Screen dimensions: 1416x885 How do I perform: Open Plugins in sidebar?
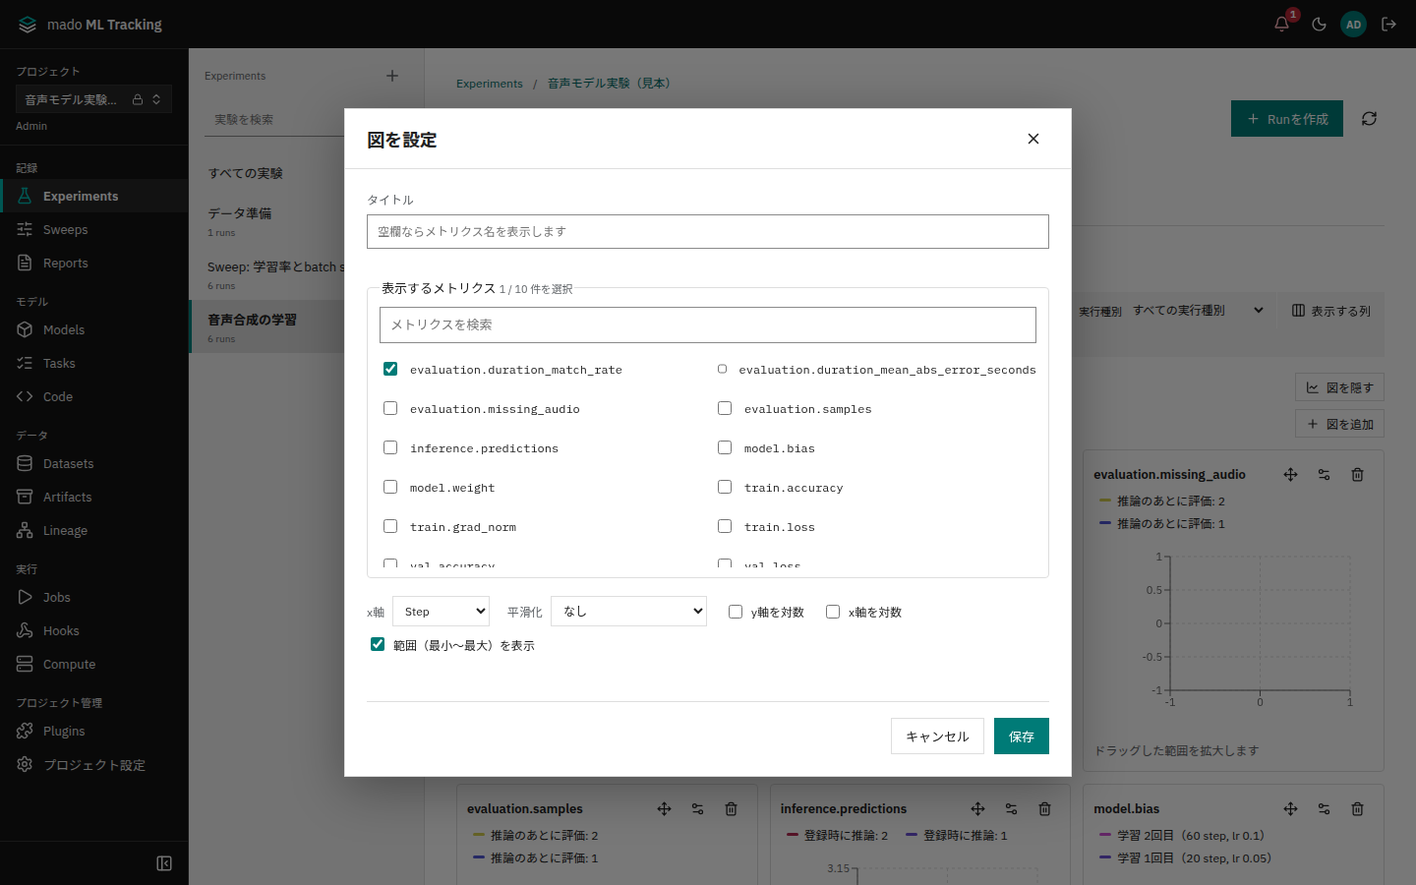(x=93, y=732)
